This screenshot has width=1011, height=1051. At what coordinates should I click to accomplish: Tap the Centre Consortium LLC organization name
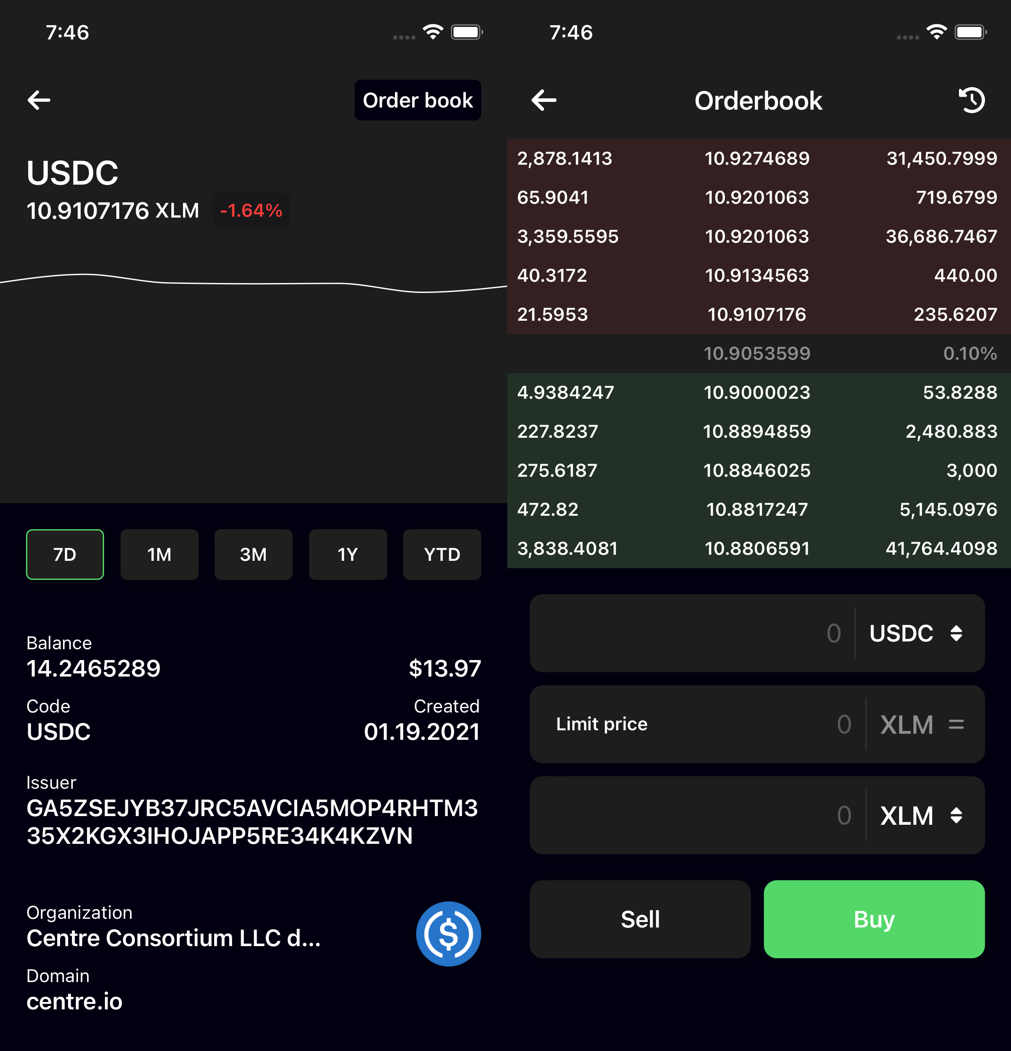pyautogui.click(x=174, y=938)
